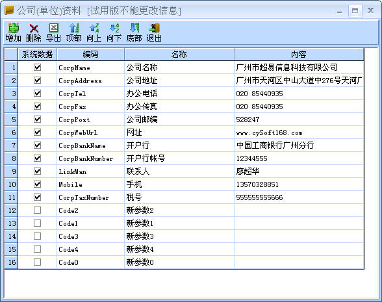The width and height of the screenshot is (382, 302).
Task: Toggle the Mobile row checkbox
Action: [37, 184]
